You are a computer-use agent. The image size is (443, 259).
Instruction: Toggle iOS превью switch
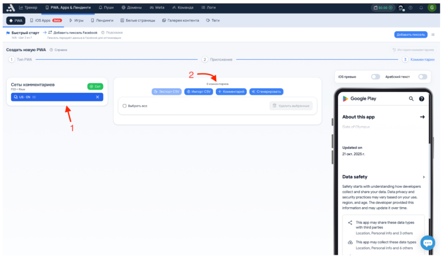point(376,77)
